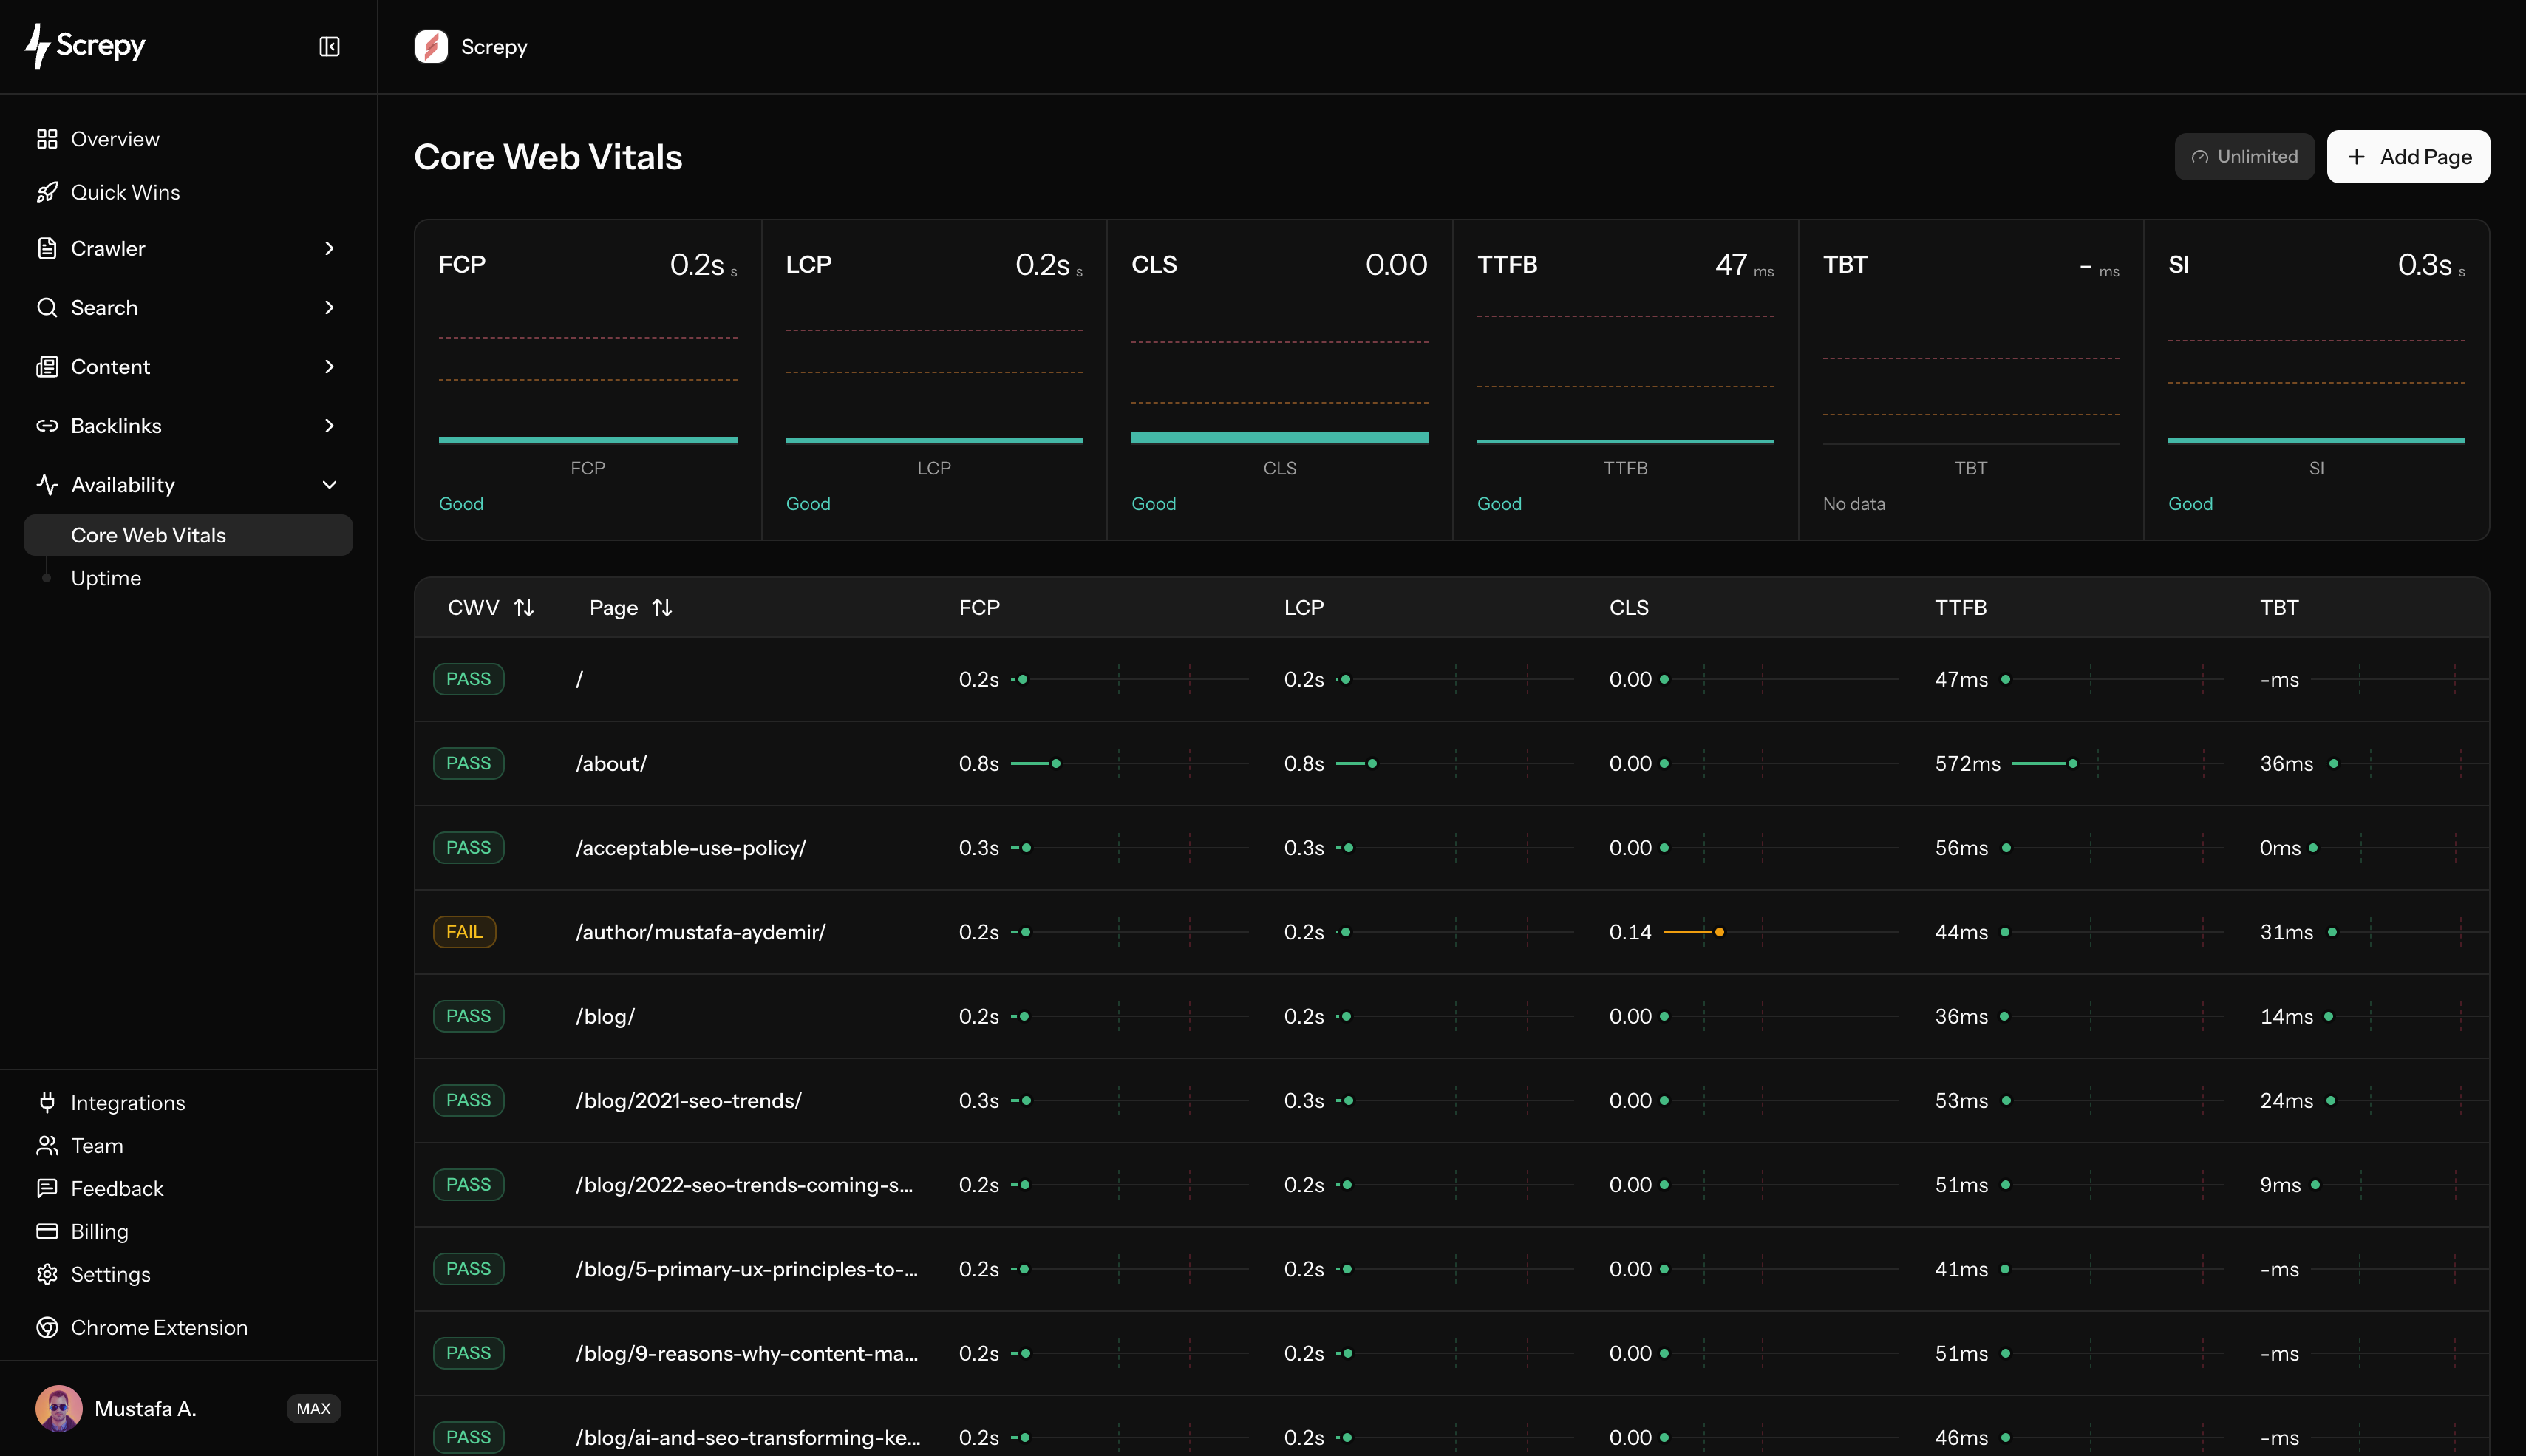
Task: Go to Overview in sidebar
Action: pos(115,139)
